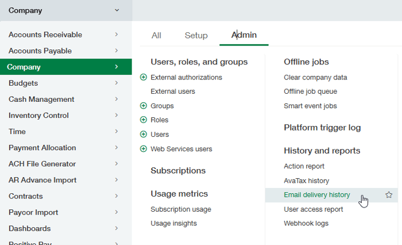Screen dimensions: 402x245
Task: Switch to the Setup tab
Action: [196, 35]
